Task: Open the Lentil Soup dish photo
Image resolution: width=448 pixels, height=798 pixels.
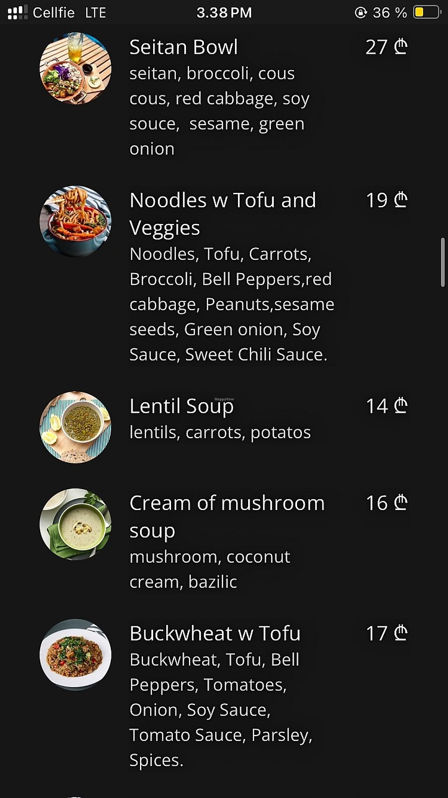Action: pos(75,427)
